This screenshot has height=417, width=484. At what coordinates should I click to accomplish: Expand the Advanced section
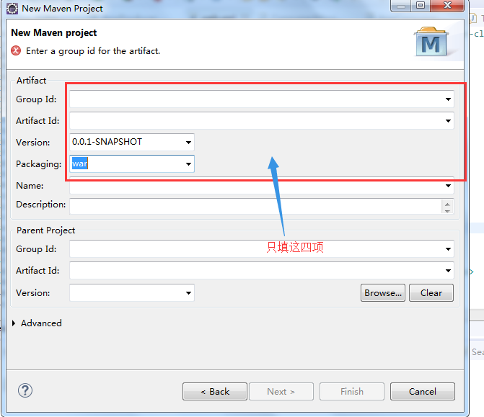(14, 323)
